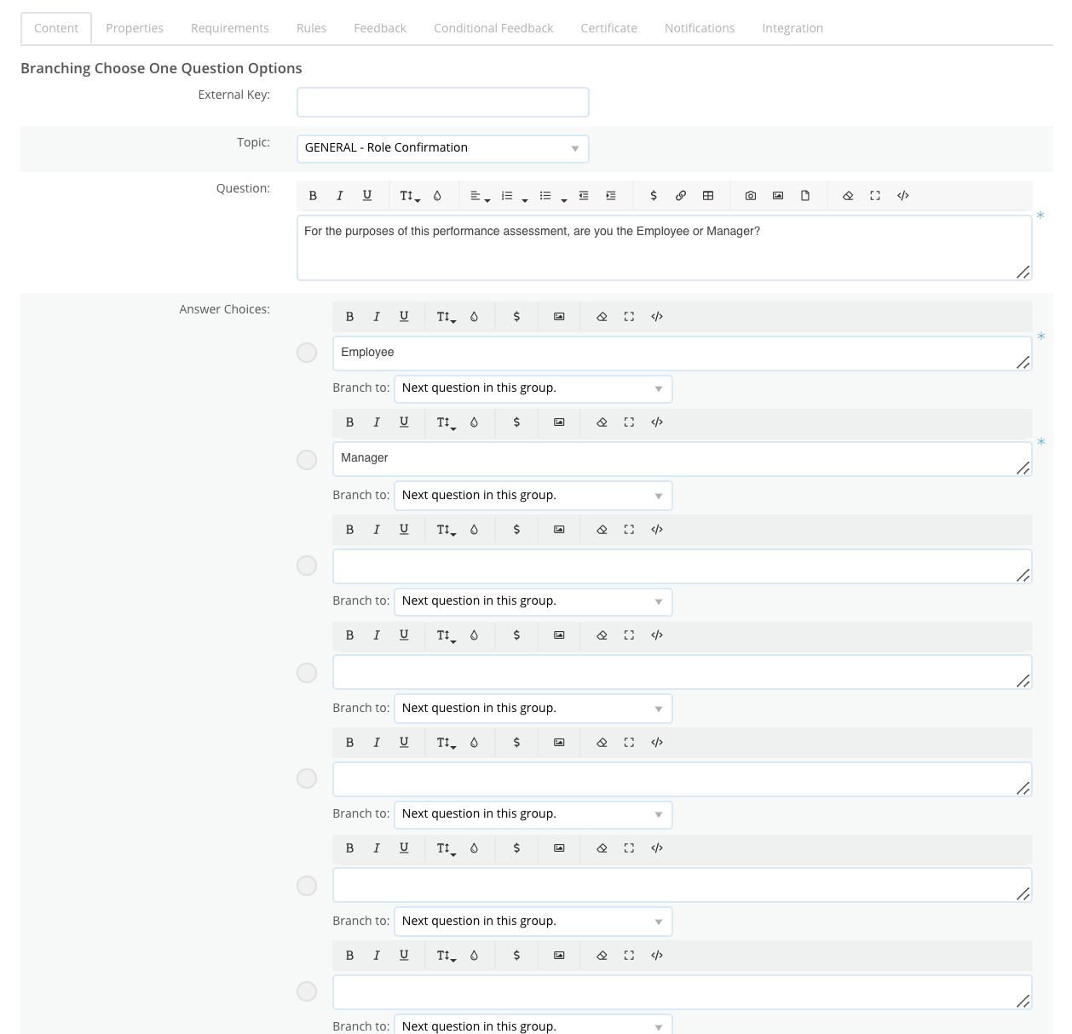Screen dimensions: 1072x1034
Task: Insert a video using the camera icon
Action: 750,195
